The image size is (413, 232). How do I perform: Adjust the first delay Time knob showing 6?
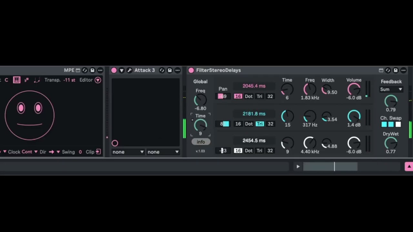pos(287,89)
